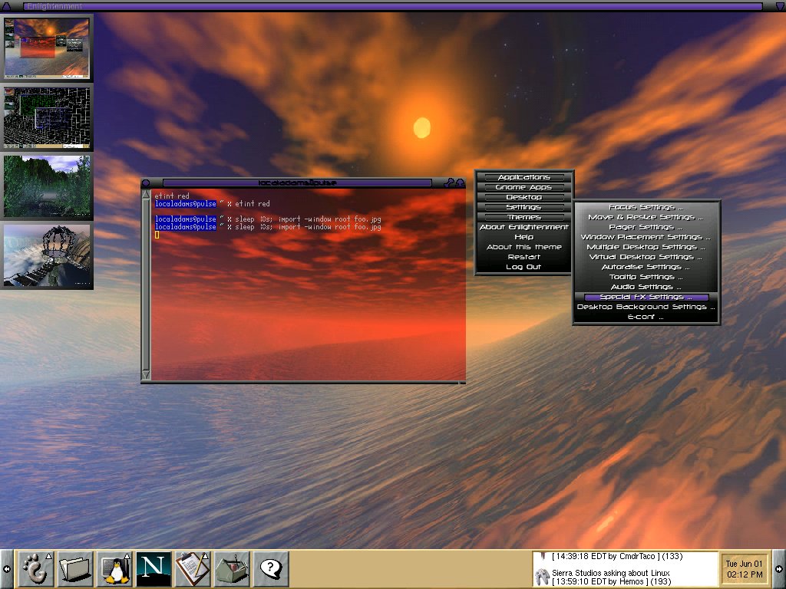Collapse the panel using left edge arrow
Screen dimensions: 786x589
pyautogui.click(x=6, y=569)
